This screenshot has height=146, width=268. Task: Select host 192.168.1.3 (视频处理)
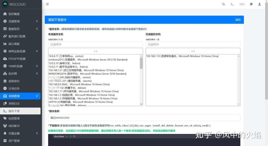click(82, 95)
